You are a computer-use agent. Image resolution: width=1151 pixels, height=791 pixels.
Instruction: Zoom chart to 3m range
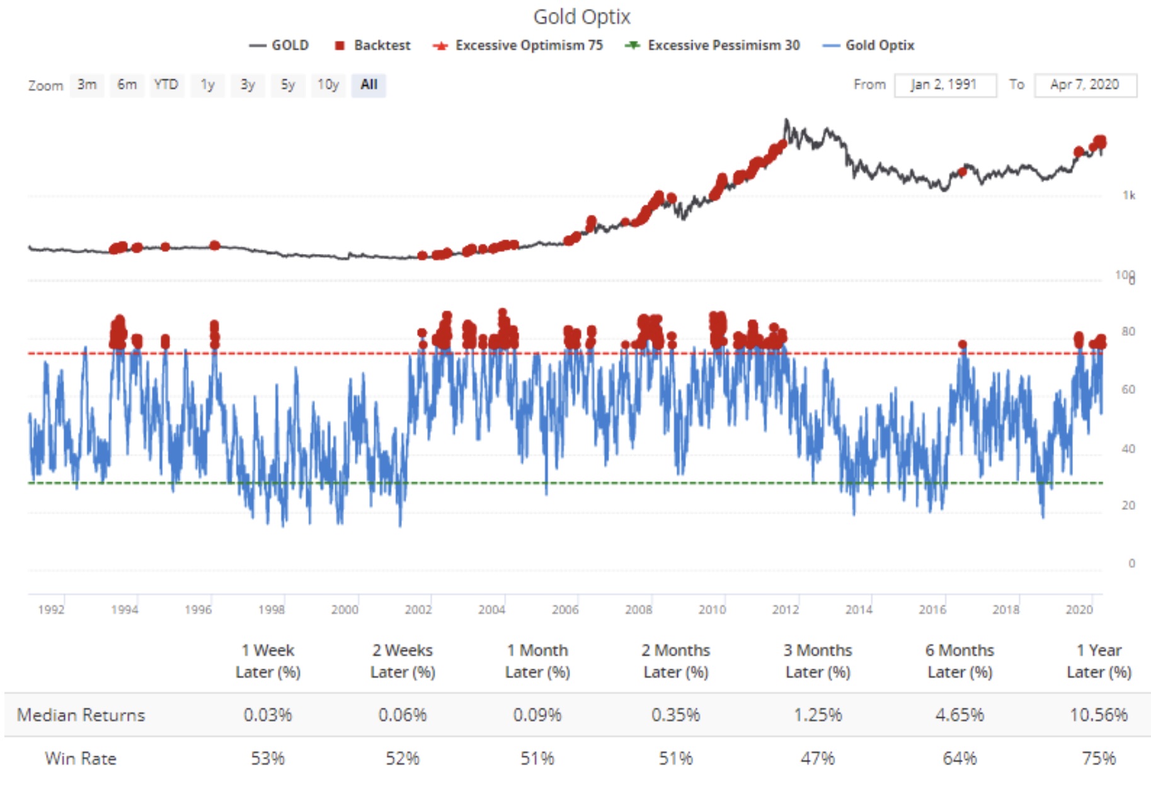point(87,84)
